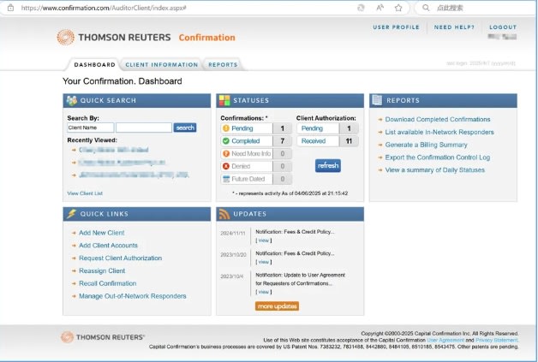Switch to the Reports tab
The image size is (538, 362).
point(223,65)
